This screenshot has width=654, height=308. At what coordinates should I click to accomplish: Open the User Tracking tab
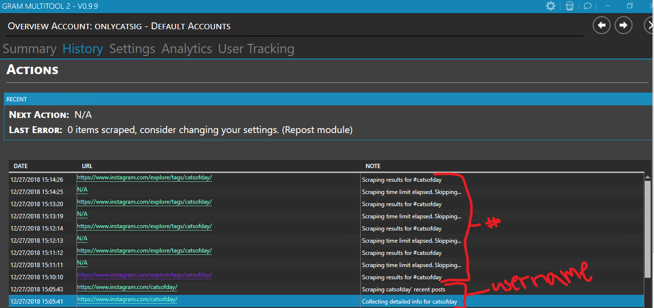256,49
